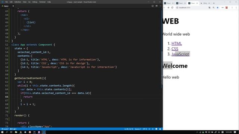Open Task View on taskbar
The width and height of the screenshot is (239, 134).
tap(11, 132)
